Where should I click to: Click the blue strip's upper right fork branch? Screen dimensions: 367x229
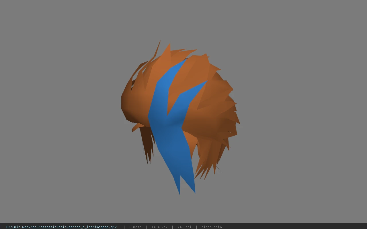coord(195,92)
